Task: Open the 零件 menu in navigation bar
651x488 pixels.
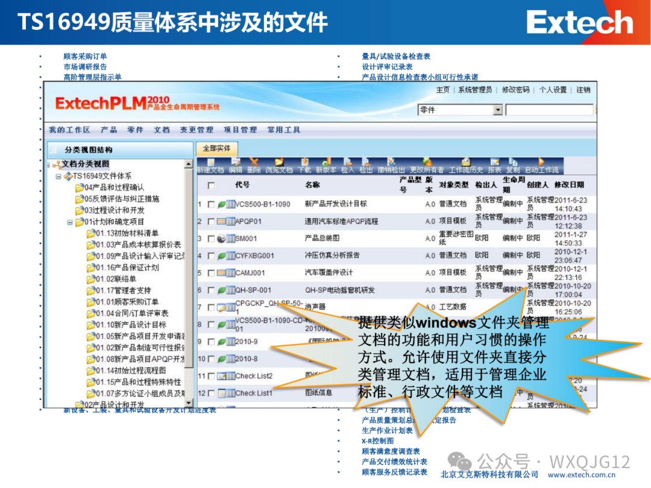Action: click(136, 130)
